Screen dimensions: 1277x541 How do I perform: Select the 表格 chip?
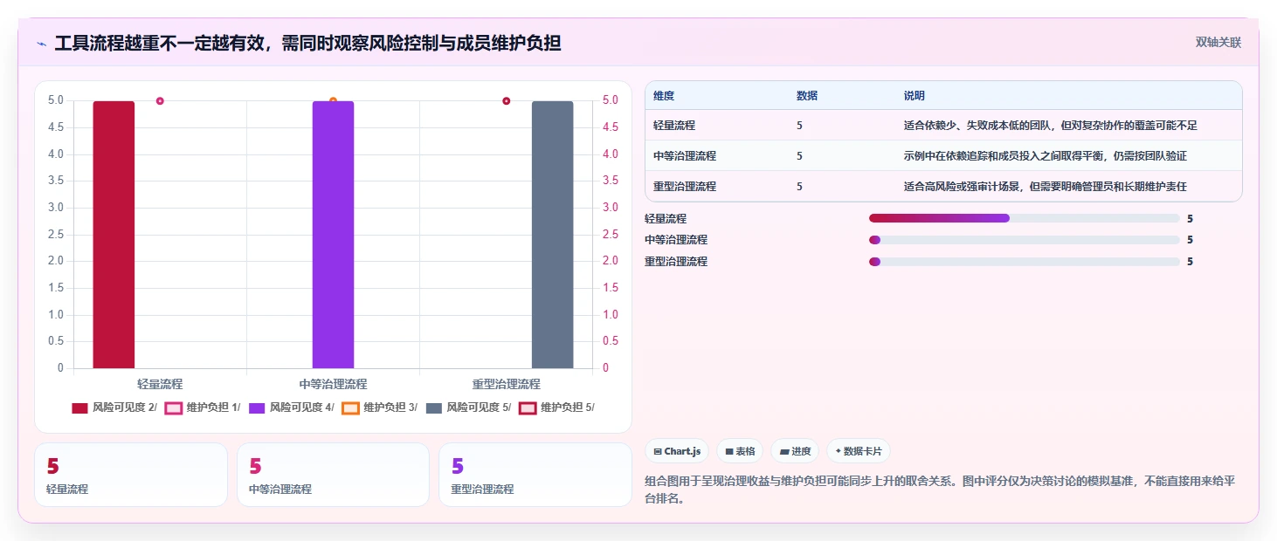(x=740, y=451)
